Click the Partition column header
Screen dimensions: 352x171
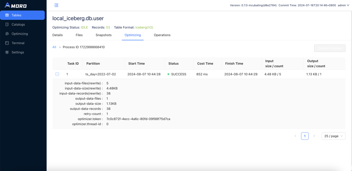coord(93,64)
